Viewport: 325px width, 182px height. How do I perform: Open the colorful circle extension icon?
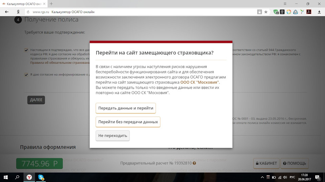[289, 12]
